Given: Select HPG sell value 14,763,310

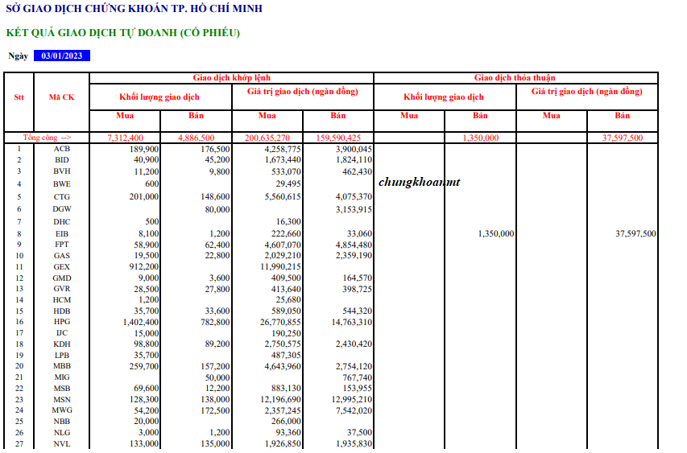Looking at the screenshot, I should click(352, 322).
